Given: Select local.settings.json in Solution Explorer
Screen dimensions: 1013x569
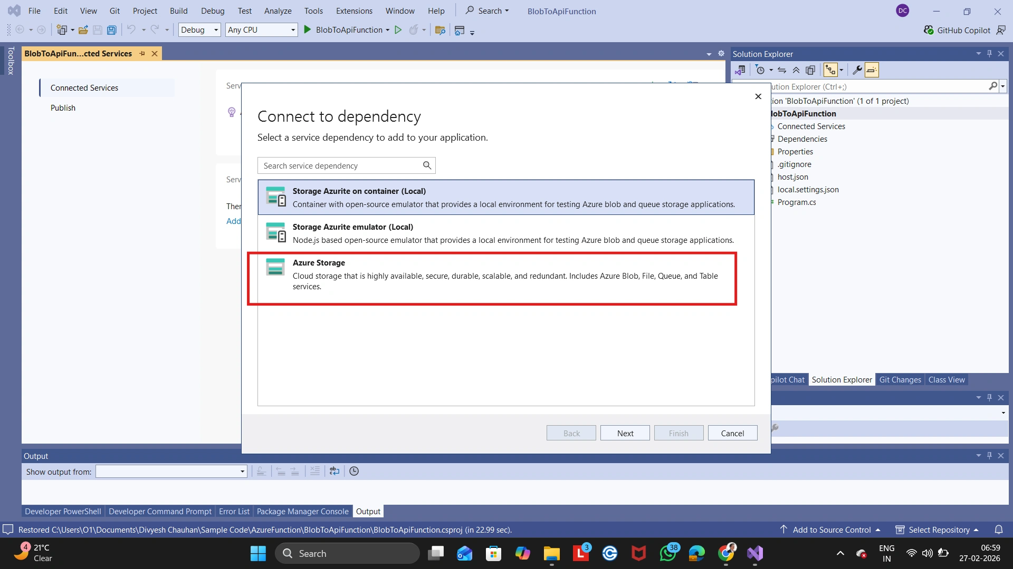Looking at the screenshot, I should pos(808,190).
